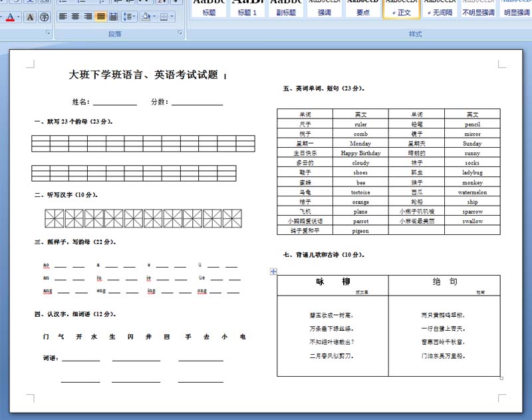Click the heading 一、默写 23 个韵母
Screen dimensions: 532x420
[x=74, y=122]
